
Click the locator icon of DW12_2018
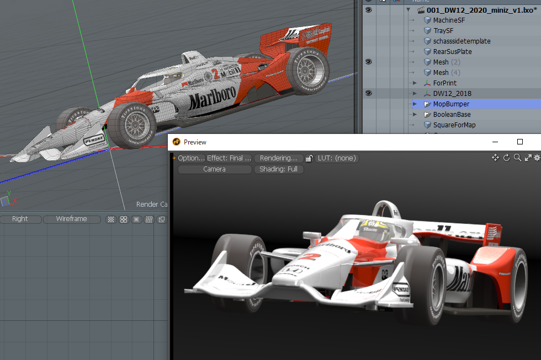(427, 93)
